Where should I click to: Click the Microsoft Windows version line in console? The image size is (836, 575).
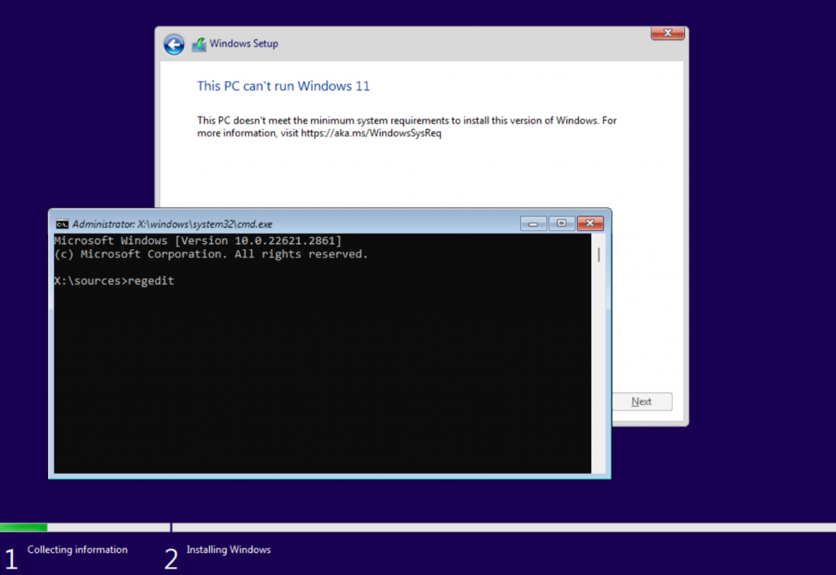[x=198, y=241]
